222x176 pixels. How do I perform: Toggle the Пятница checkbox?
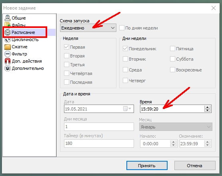click(172, 49)
